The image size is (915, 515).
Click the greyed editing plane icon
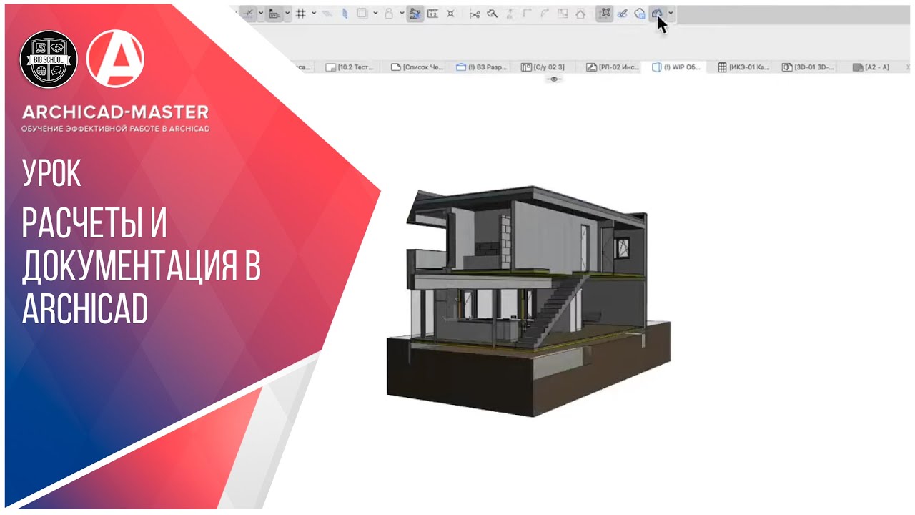327,14
